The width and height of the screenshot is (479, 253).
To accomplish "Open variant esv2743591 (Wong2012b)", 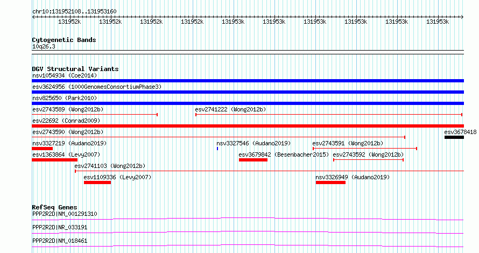I will click(348, 143).
